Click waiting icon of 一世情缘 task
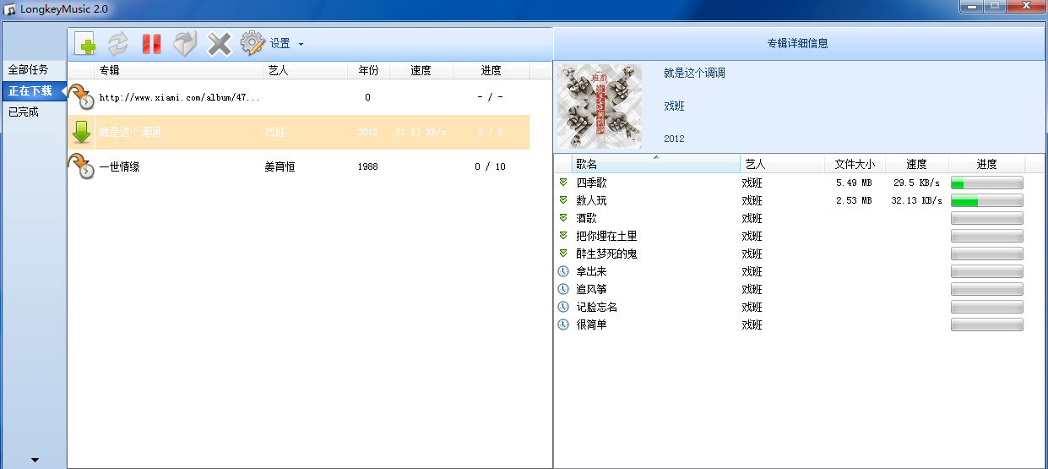 81,166
